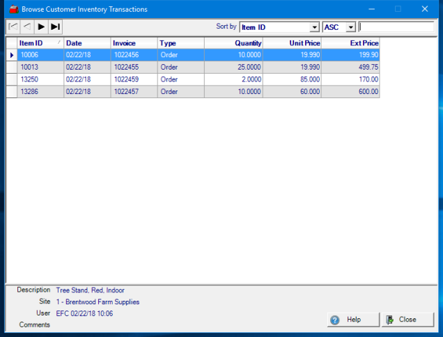The image size is (443, 337).
Task: Go to the first record
Action: tap(13, 26)
